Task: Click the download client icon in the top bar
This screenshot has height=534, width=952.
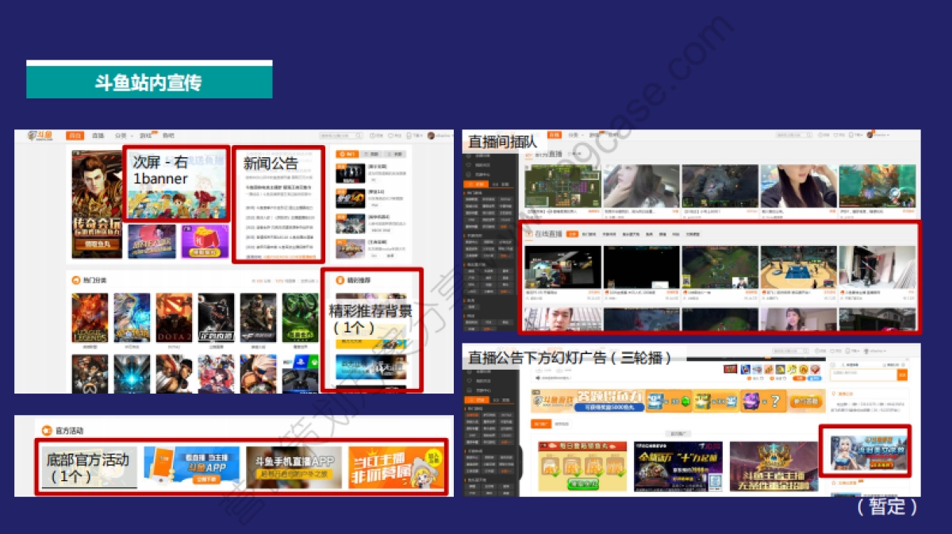Action: point(409,136)
